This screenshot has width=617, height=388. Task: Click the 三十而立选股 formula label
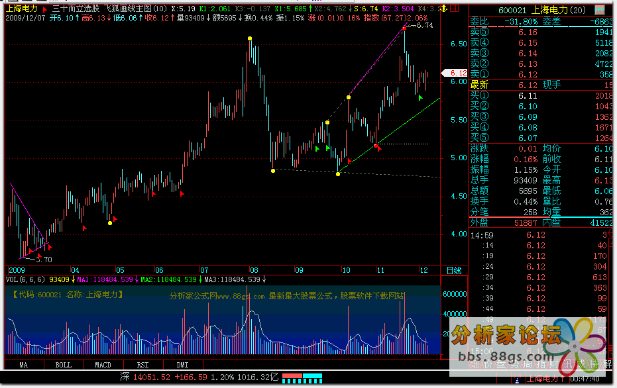(76, 10)
